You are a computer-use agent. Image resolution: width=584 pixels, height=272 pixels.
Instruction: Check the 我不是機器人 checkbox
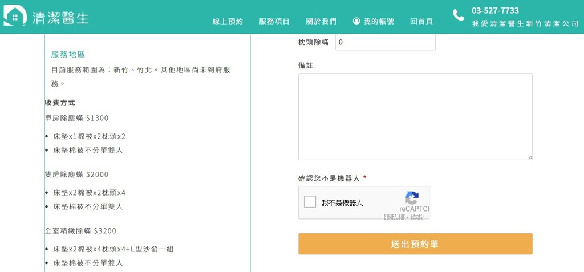pyautogui.click(x=310, y=202)
